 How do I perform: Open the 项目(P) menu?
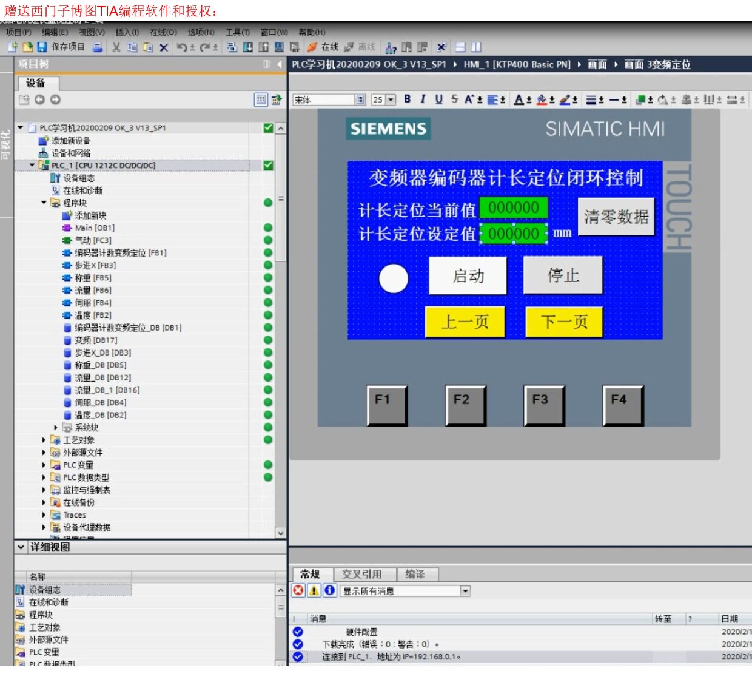pos(19,32)
